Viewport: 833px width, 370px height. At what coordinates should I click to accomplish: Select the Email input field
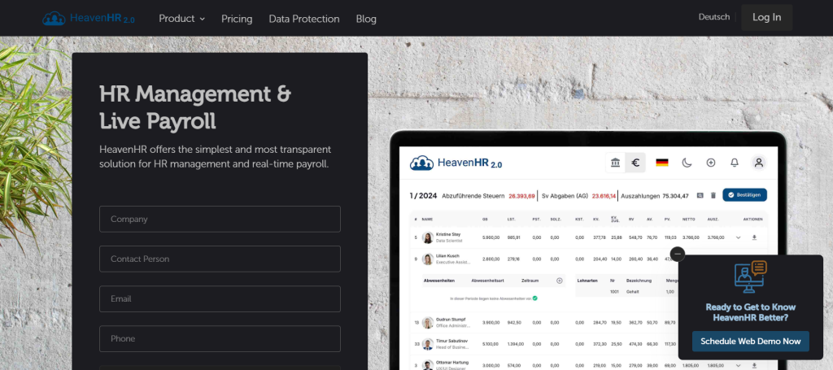coord(220,298)
